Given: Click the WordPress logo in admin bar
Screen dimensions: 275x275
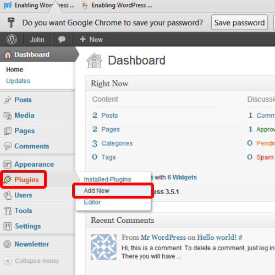Looking at the screenshot, I should [x=12, y=40].
